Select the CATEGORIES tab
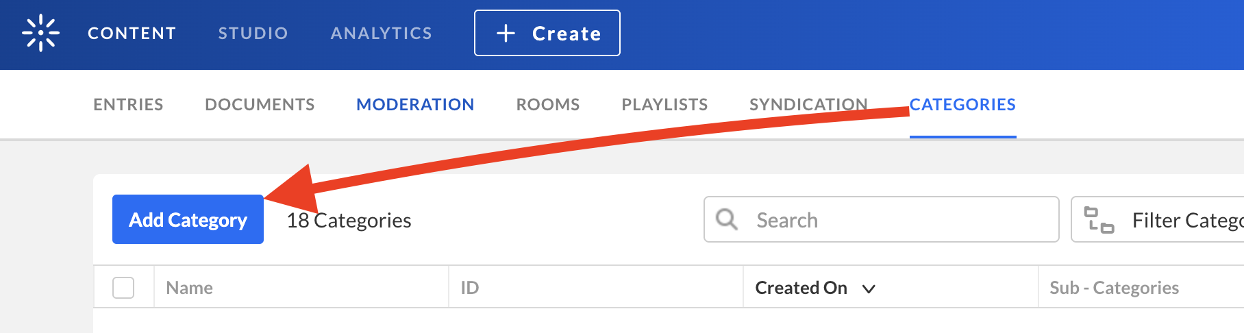 tap(962, 104)
